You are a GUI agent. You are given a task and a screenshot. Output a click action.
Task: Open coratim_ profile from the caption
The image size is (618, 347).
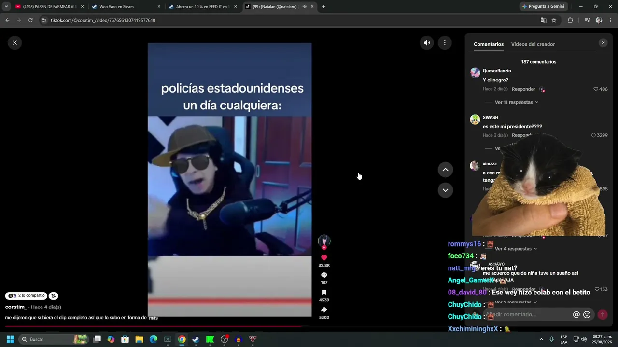coord(15,307)
